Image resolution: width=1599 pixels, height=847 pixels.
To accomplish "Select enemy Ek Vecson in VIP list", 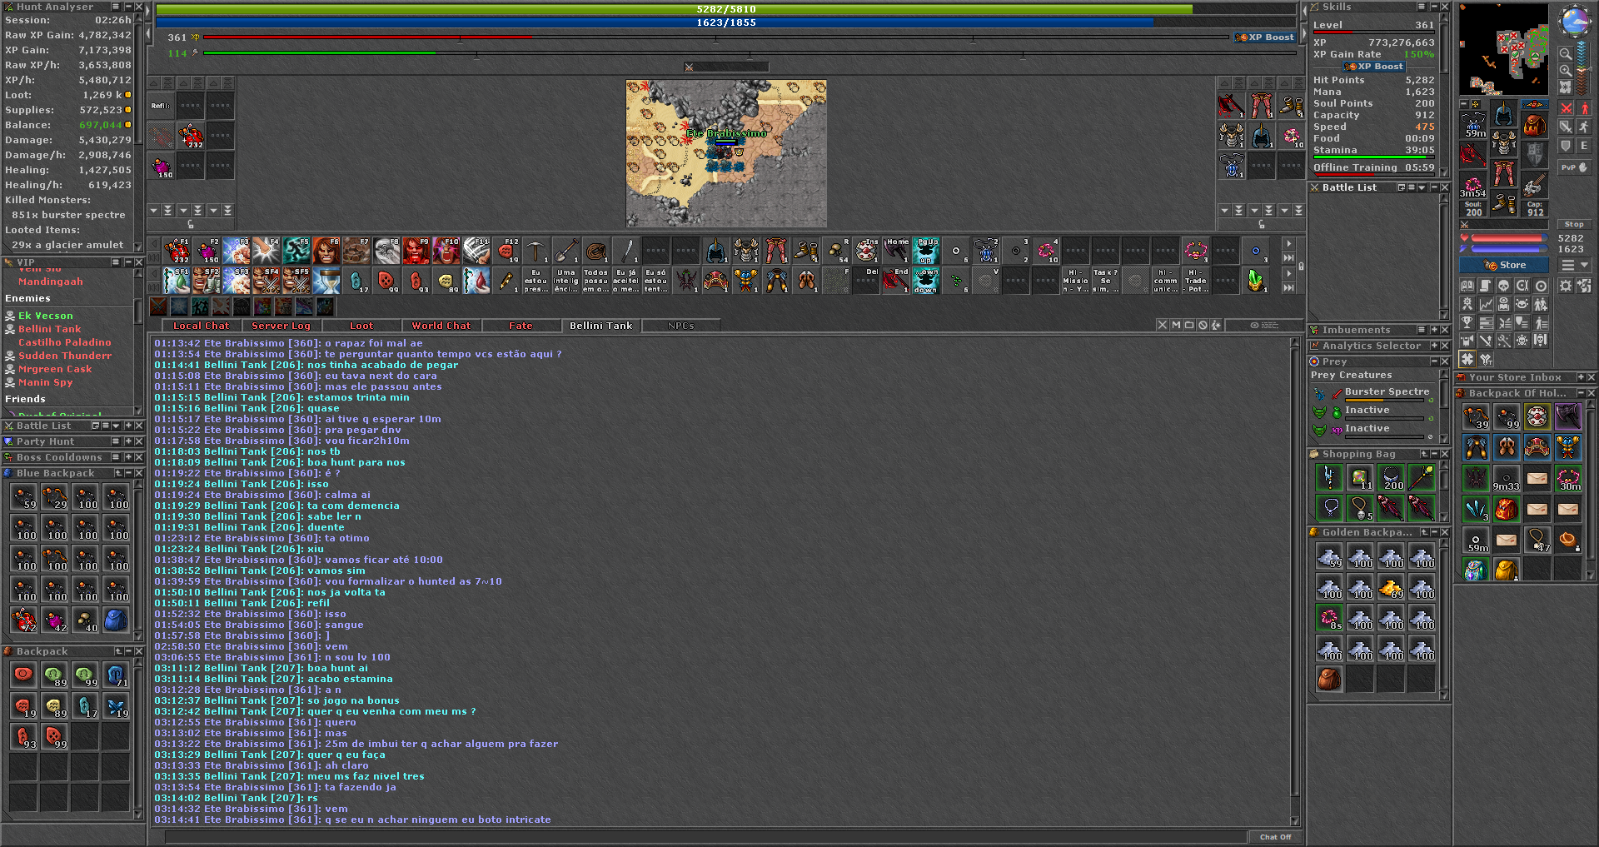I will point(46,316).
